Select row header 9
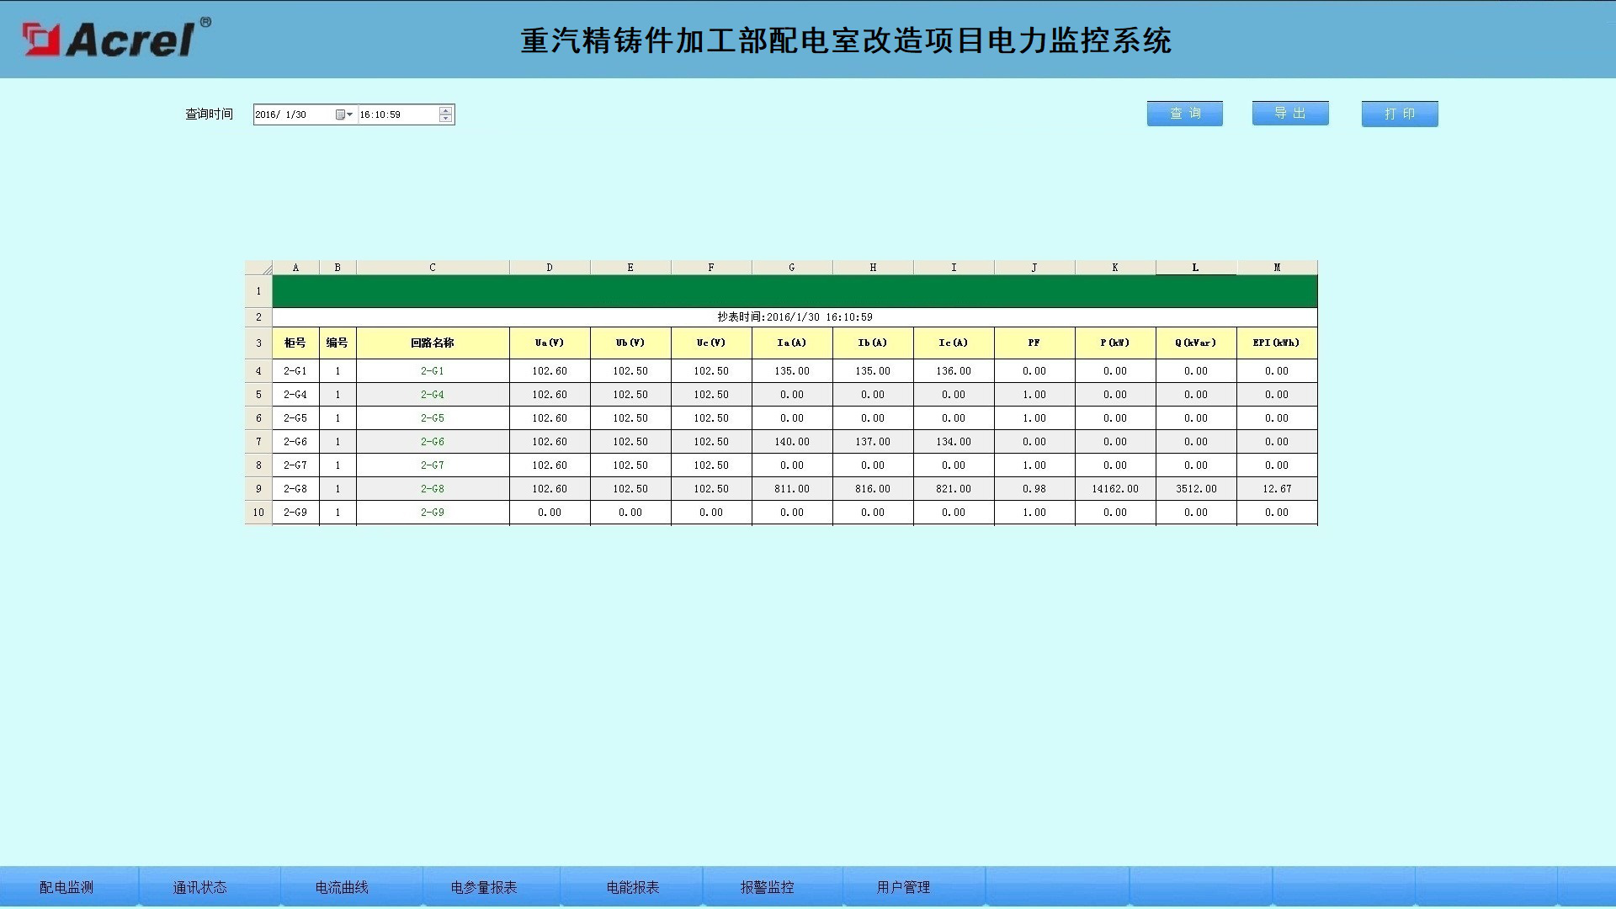Viewport: 1616px width, 909px height. pyautogui.click(x=258, y=489)
